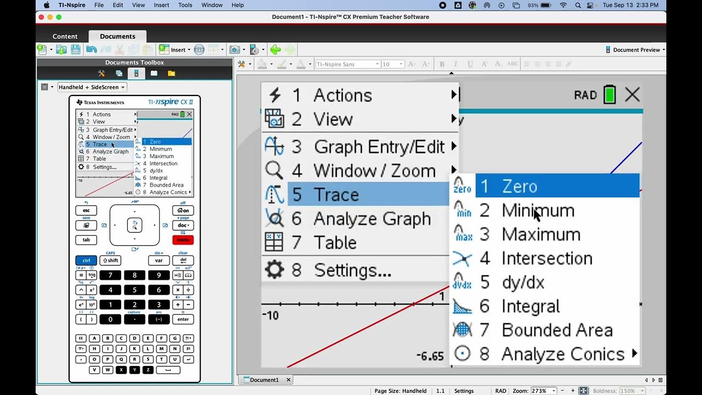Open the Tools menu in macOS menu bar

185,5
